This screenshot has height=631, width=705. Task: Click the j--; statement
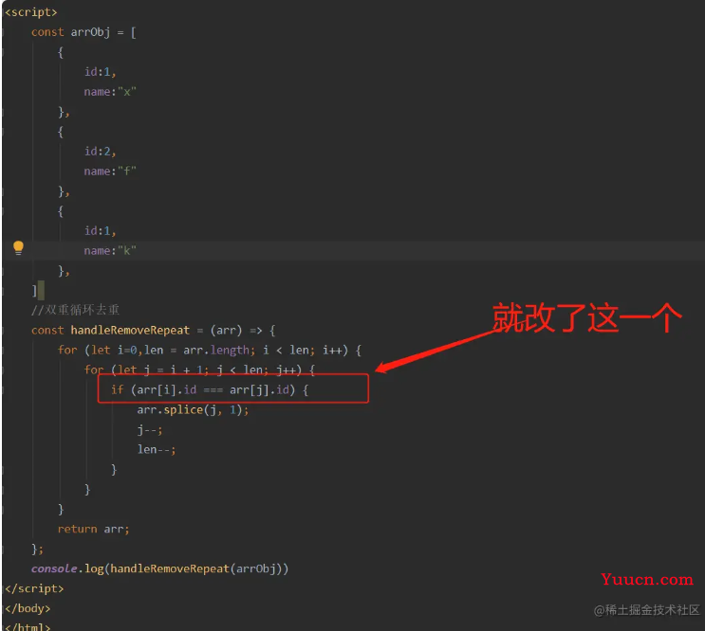[150, 430]
